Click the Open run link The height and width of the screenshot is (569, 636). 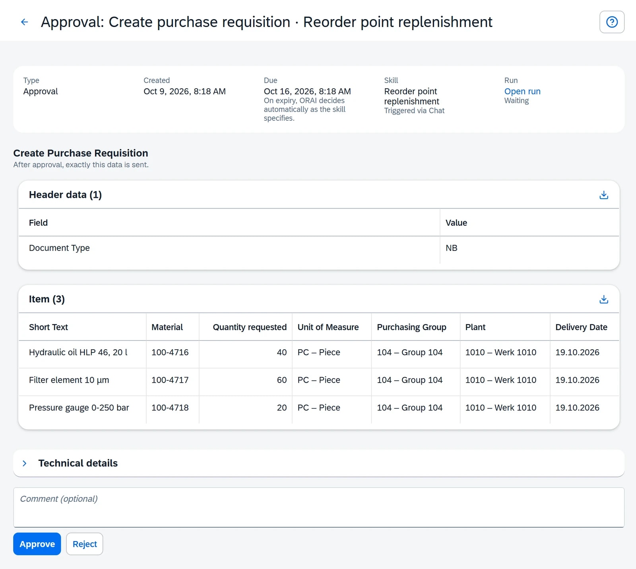tap(522, 91)
